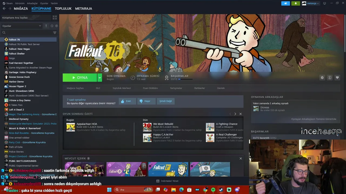Click the Mevcut İçerik help question mark
The width and height of the screenshot is (346, 194).
88,158
